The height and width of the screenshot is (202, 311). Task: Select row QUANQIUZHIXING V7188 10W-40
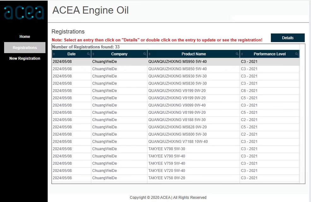[x=176, y=142]
